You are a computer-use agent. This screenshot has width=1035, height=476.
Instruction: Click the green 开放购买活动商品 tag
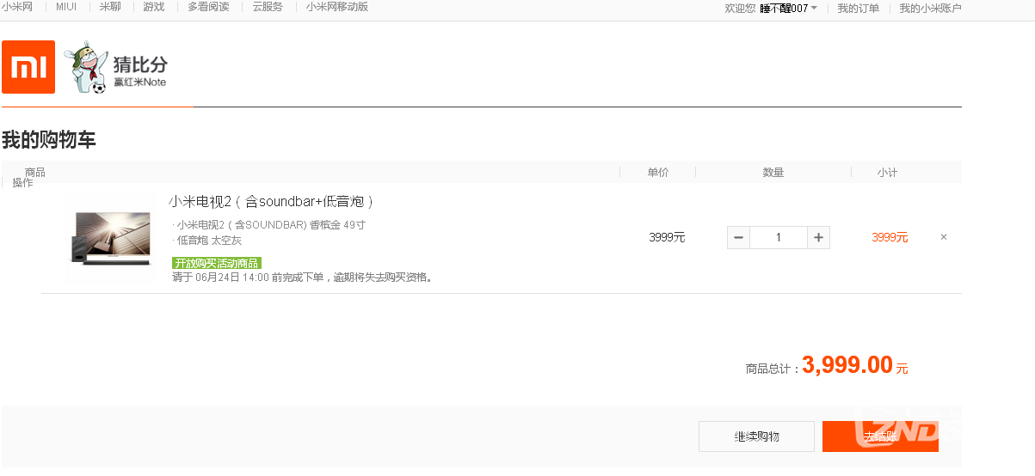coord(217,263)
